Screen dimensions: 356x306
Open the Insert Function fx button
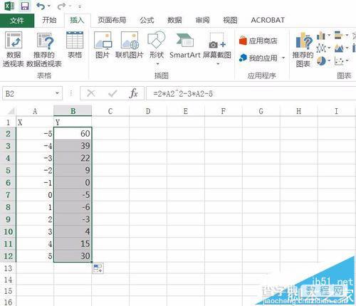tap(134, 93)
